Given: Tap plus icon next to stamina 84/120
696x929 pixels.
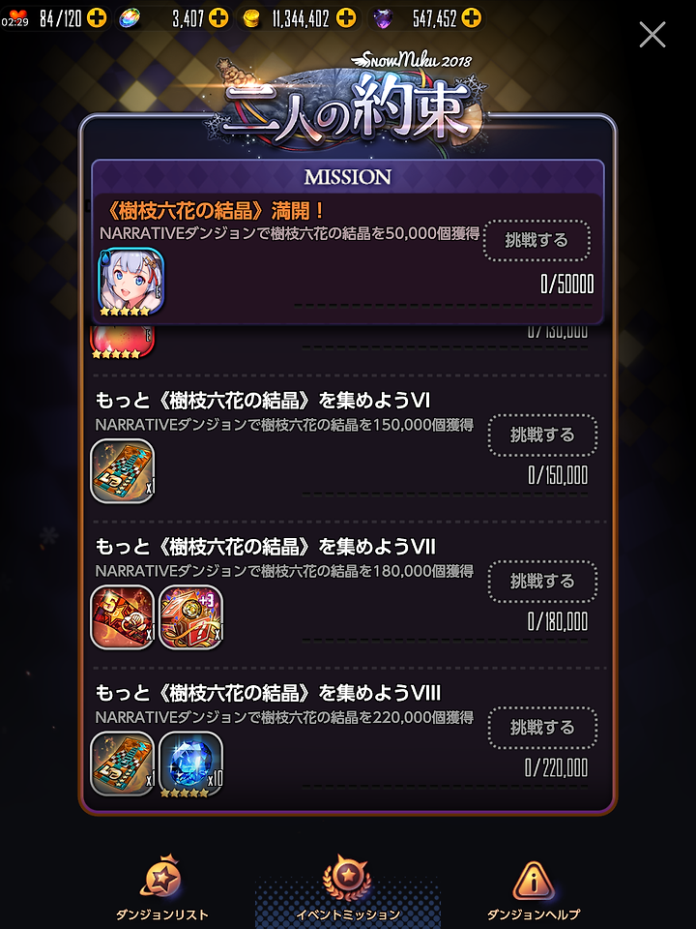Looking at the screenshot, I should 97,18.
